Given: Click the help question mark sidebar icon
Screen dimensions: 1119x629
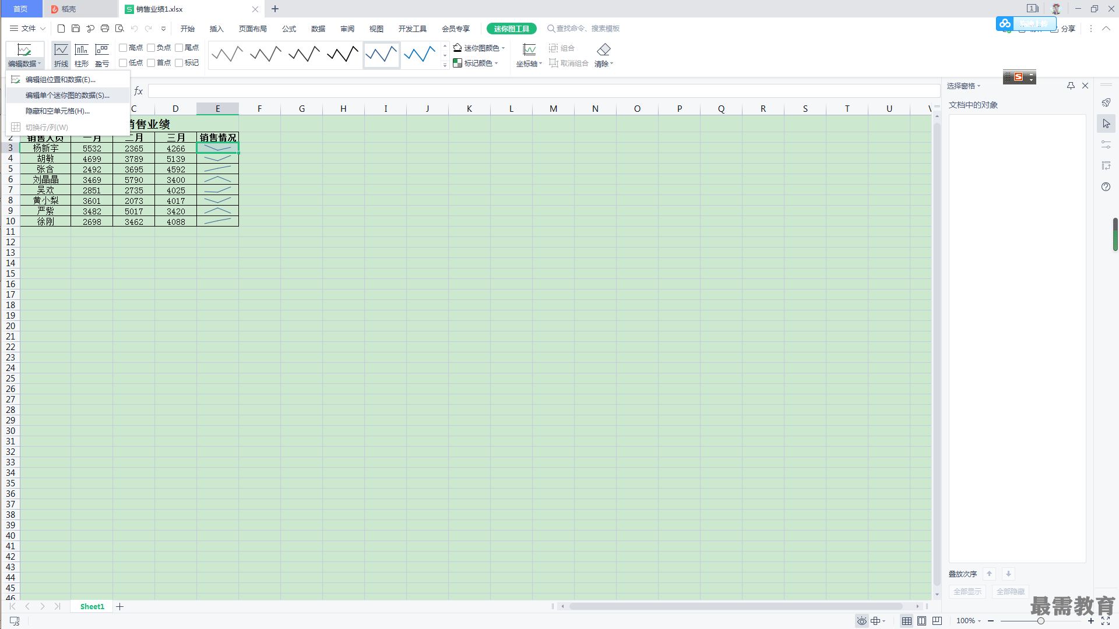Looking at the screenshot, I should click(x=1106, y=187).
